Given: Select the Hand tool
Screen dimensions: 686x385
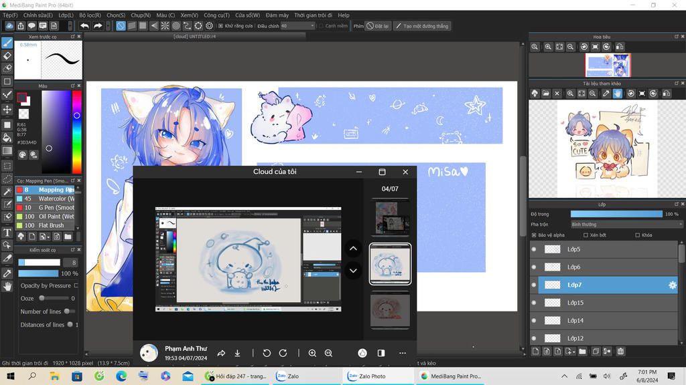Looking at the screenshot, I should [x=7, y=286].
